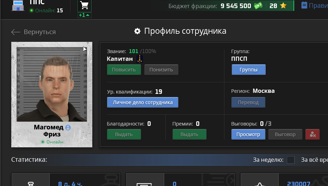Viewport: 328px width, 186px height.
Task: Click the gold star rating icon
Action: 283,6
